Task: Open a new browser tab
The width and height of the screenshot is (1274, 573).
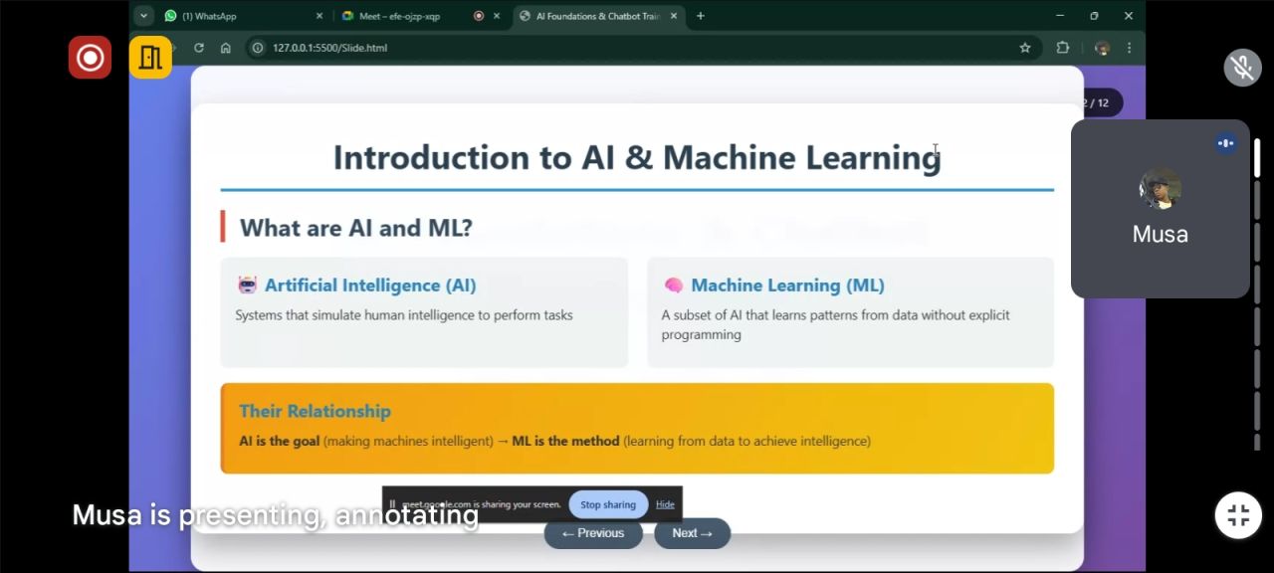Action: pyautogui.click(x=701, y=16)
